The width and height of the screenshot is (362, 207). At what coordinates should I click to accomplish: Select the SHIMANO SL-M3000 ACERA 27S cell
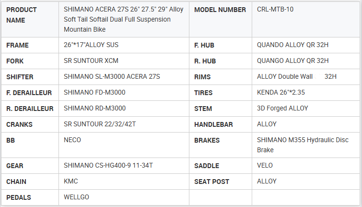pos(112,77)
